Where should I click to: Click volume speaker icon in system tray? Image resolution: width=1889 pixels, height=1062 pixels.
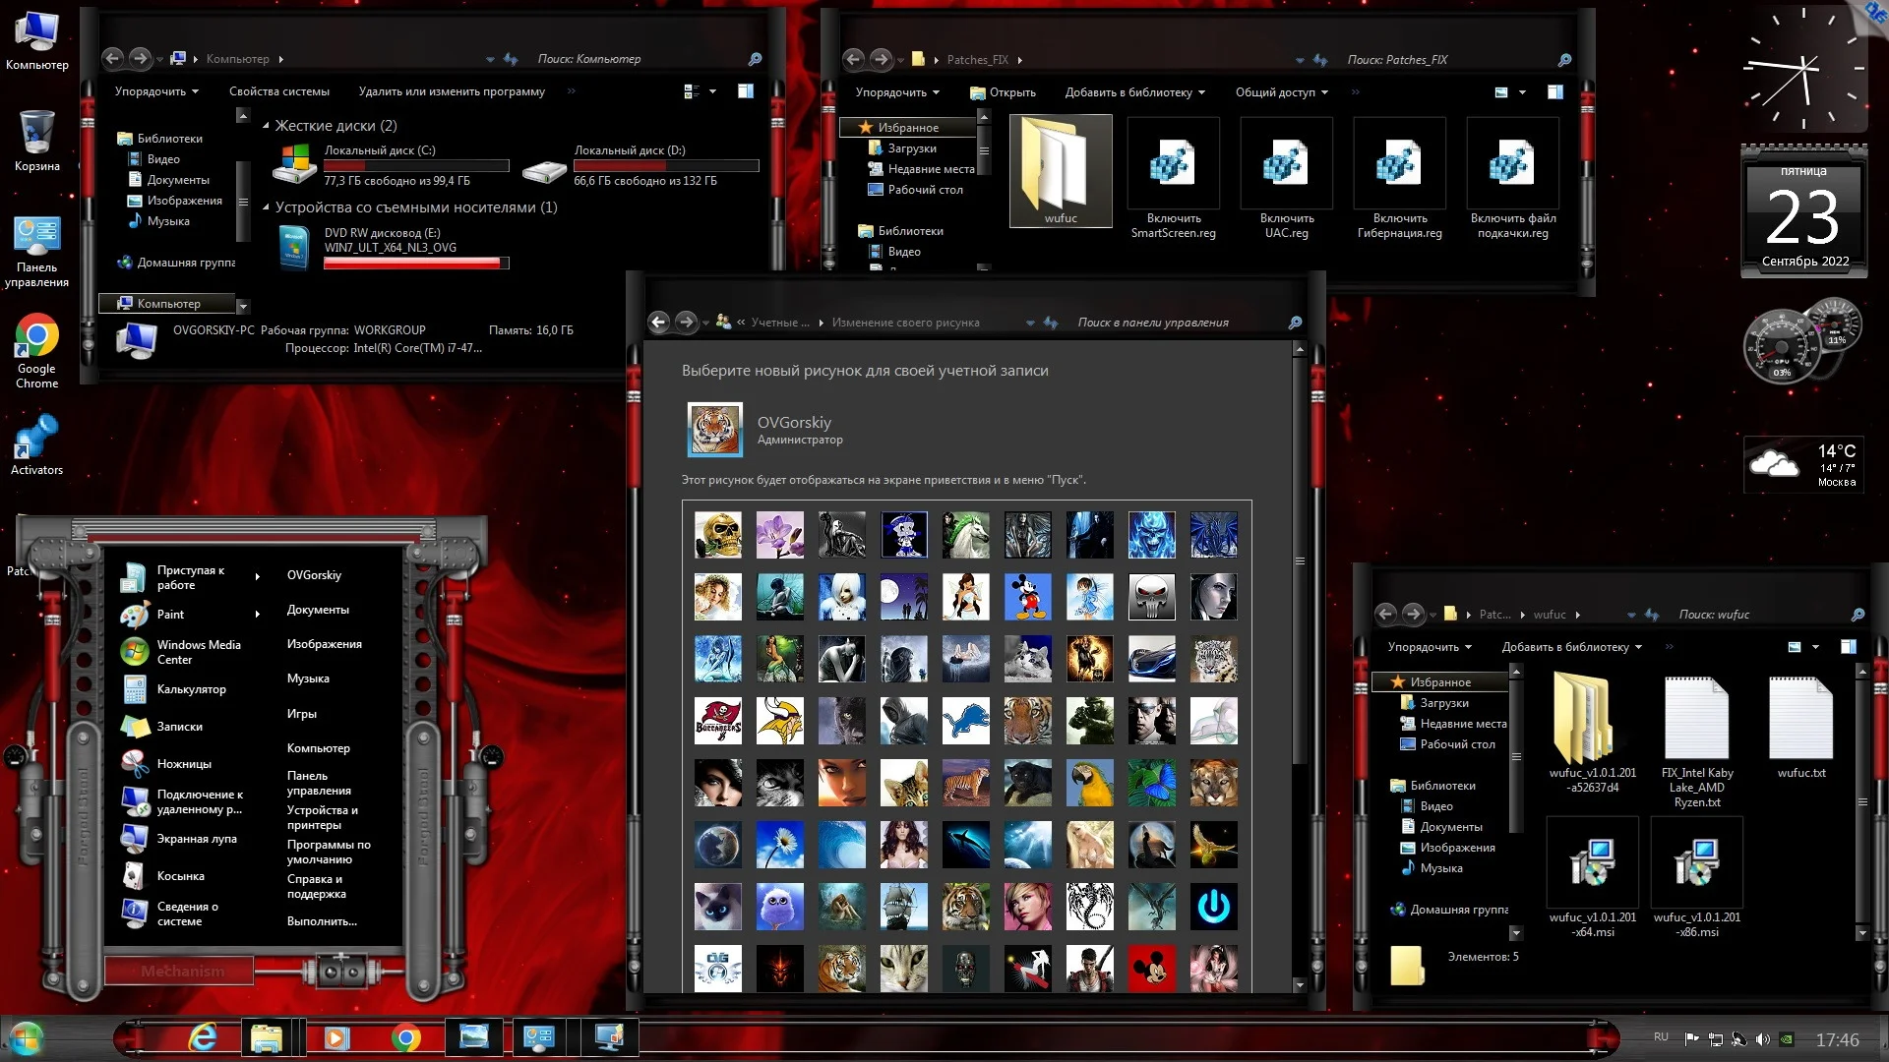coord(1762,1039)
